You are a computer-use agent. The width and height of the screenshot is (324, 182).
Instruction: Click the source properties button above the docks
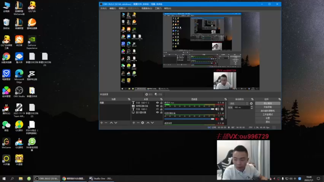pos(149,94)
